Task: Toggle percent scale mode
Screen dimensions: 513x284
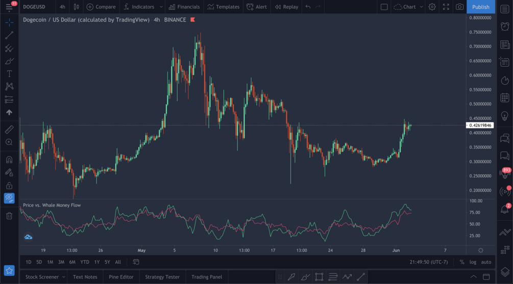Action: [x=462, y=262]
